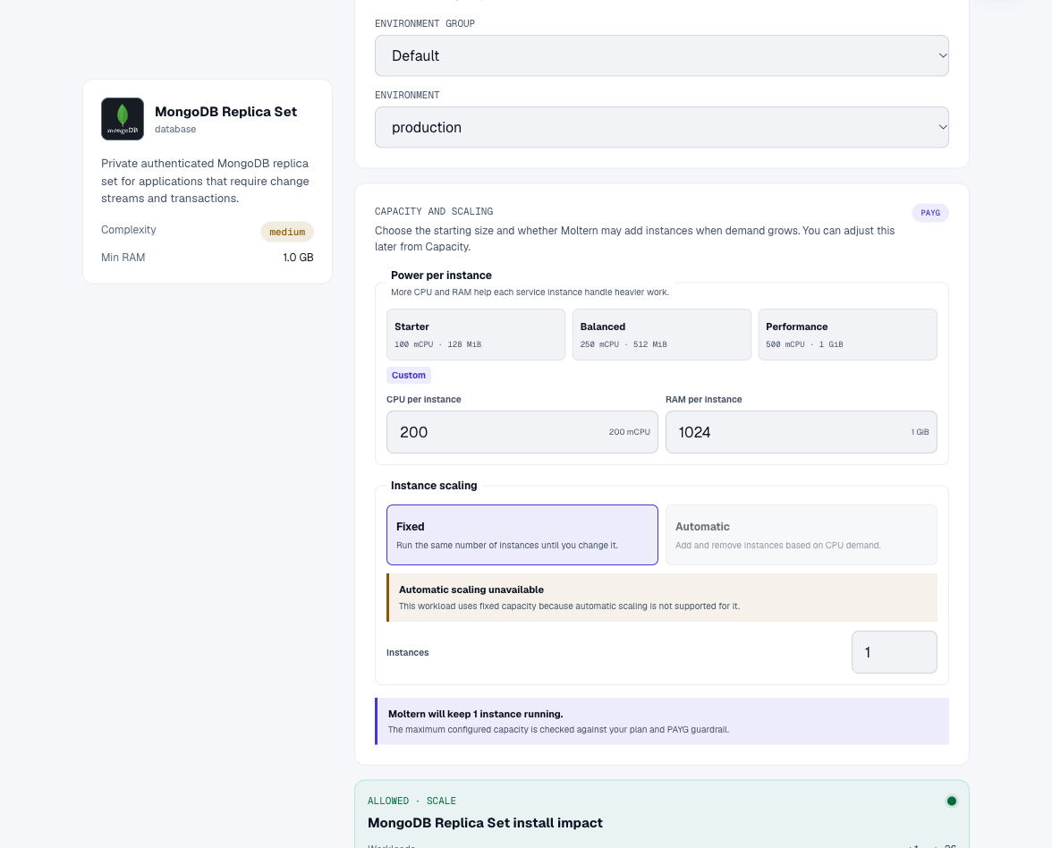Click the MongoDB Replica Set install impact heading
Screen dimensions: 1052x848
pos(485,823)
